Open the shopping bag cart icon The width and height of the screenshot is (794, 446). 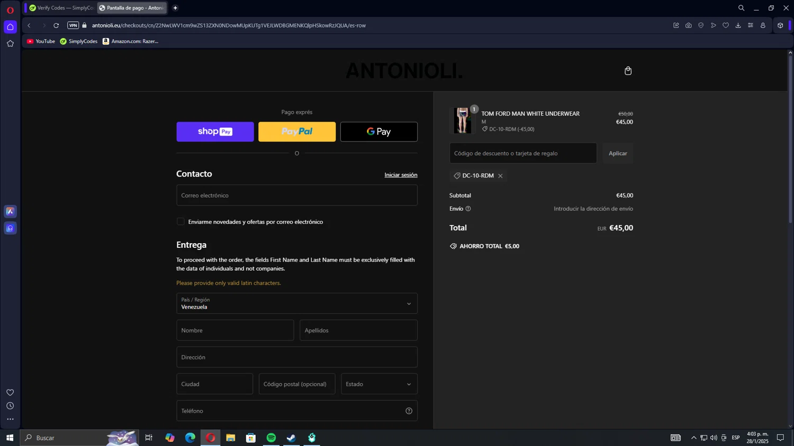(x=628, y=71)
